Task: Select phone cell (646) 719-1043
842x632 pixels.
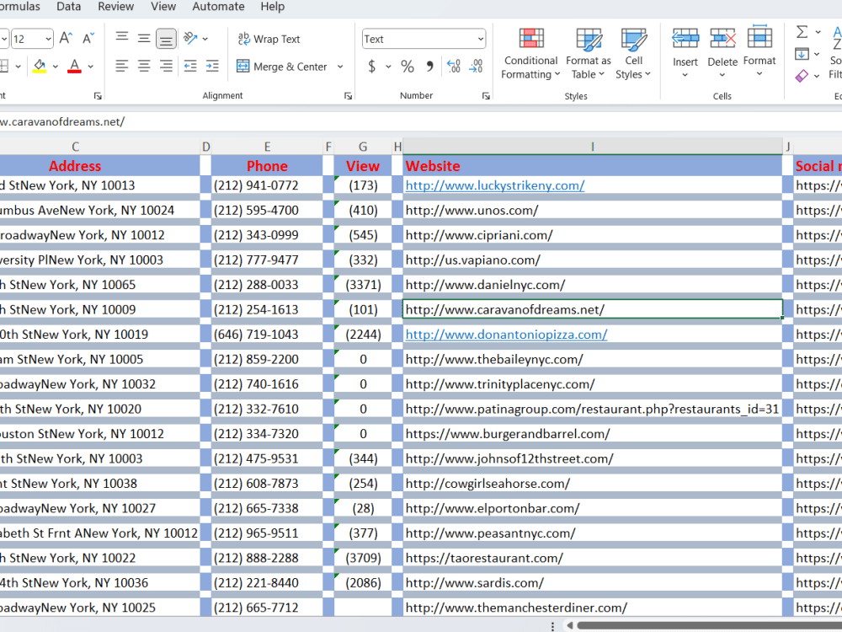Action: tap(267, 335)
